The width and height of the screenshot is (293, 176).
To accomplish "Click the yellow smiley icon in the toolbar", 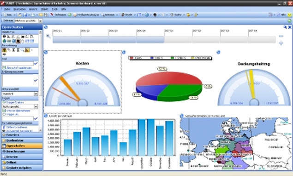I will coord(289,15).
